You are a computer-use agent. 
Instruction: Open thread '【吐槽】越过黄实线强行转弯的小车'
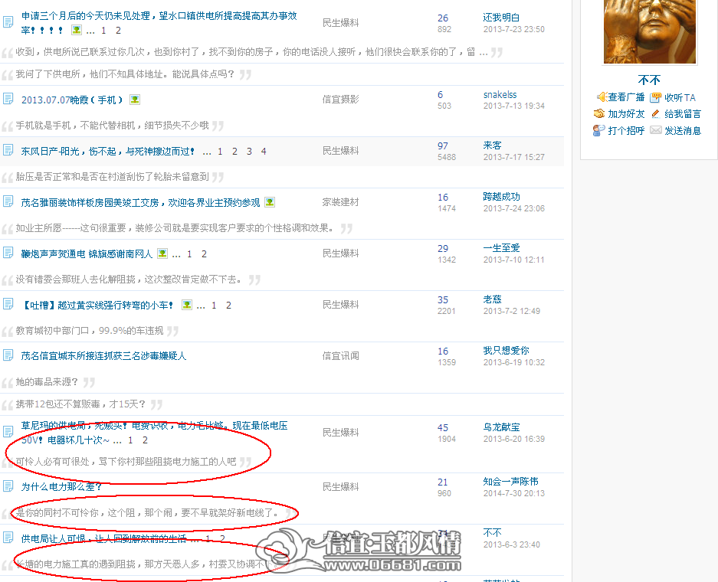(x=97, y=306)
